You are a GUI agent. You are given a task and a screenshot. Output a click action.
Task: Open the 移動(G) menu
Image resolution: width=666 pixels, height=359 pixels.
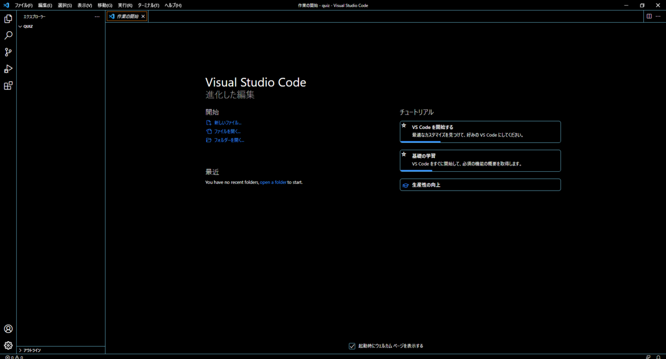coord(105,5)
